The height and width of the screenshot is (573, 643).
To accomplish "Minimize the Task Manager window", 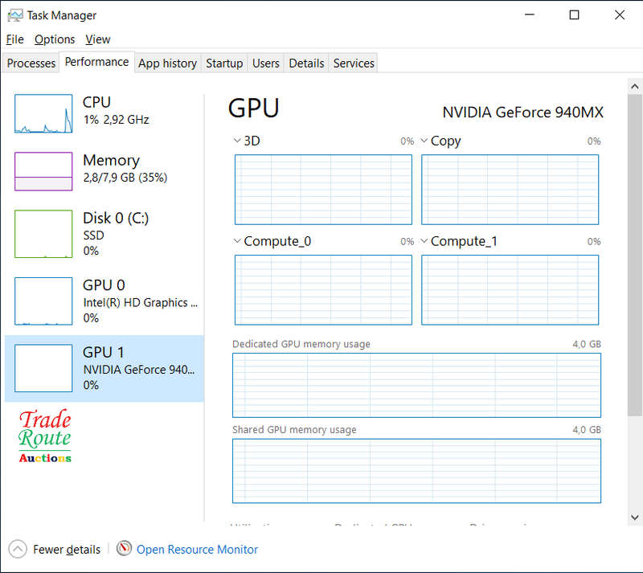I will [x=530, y=15].
